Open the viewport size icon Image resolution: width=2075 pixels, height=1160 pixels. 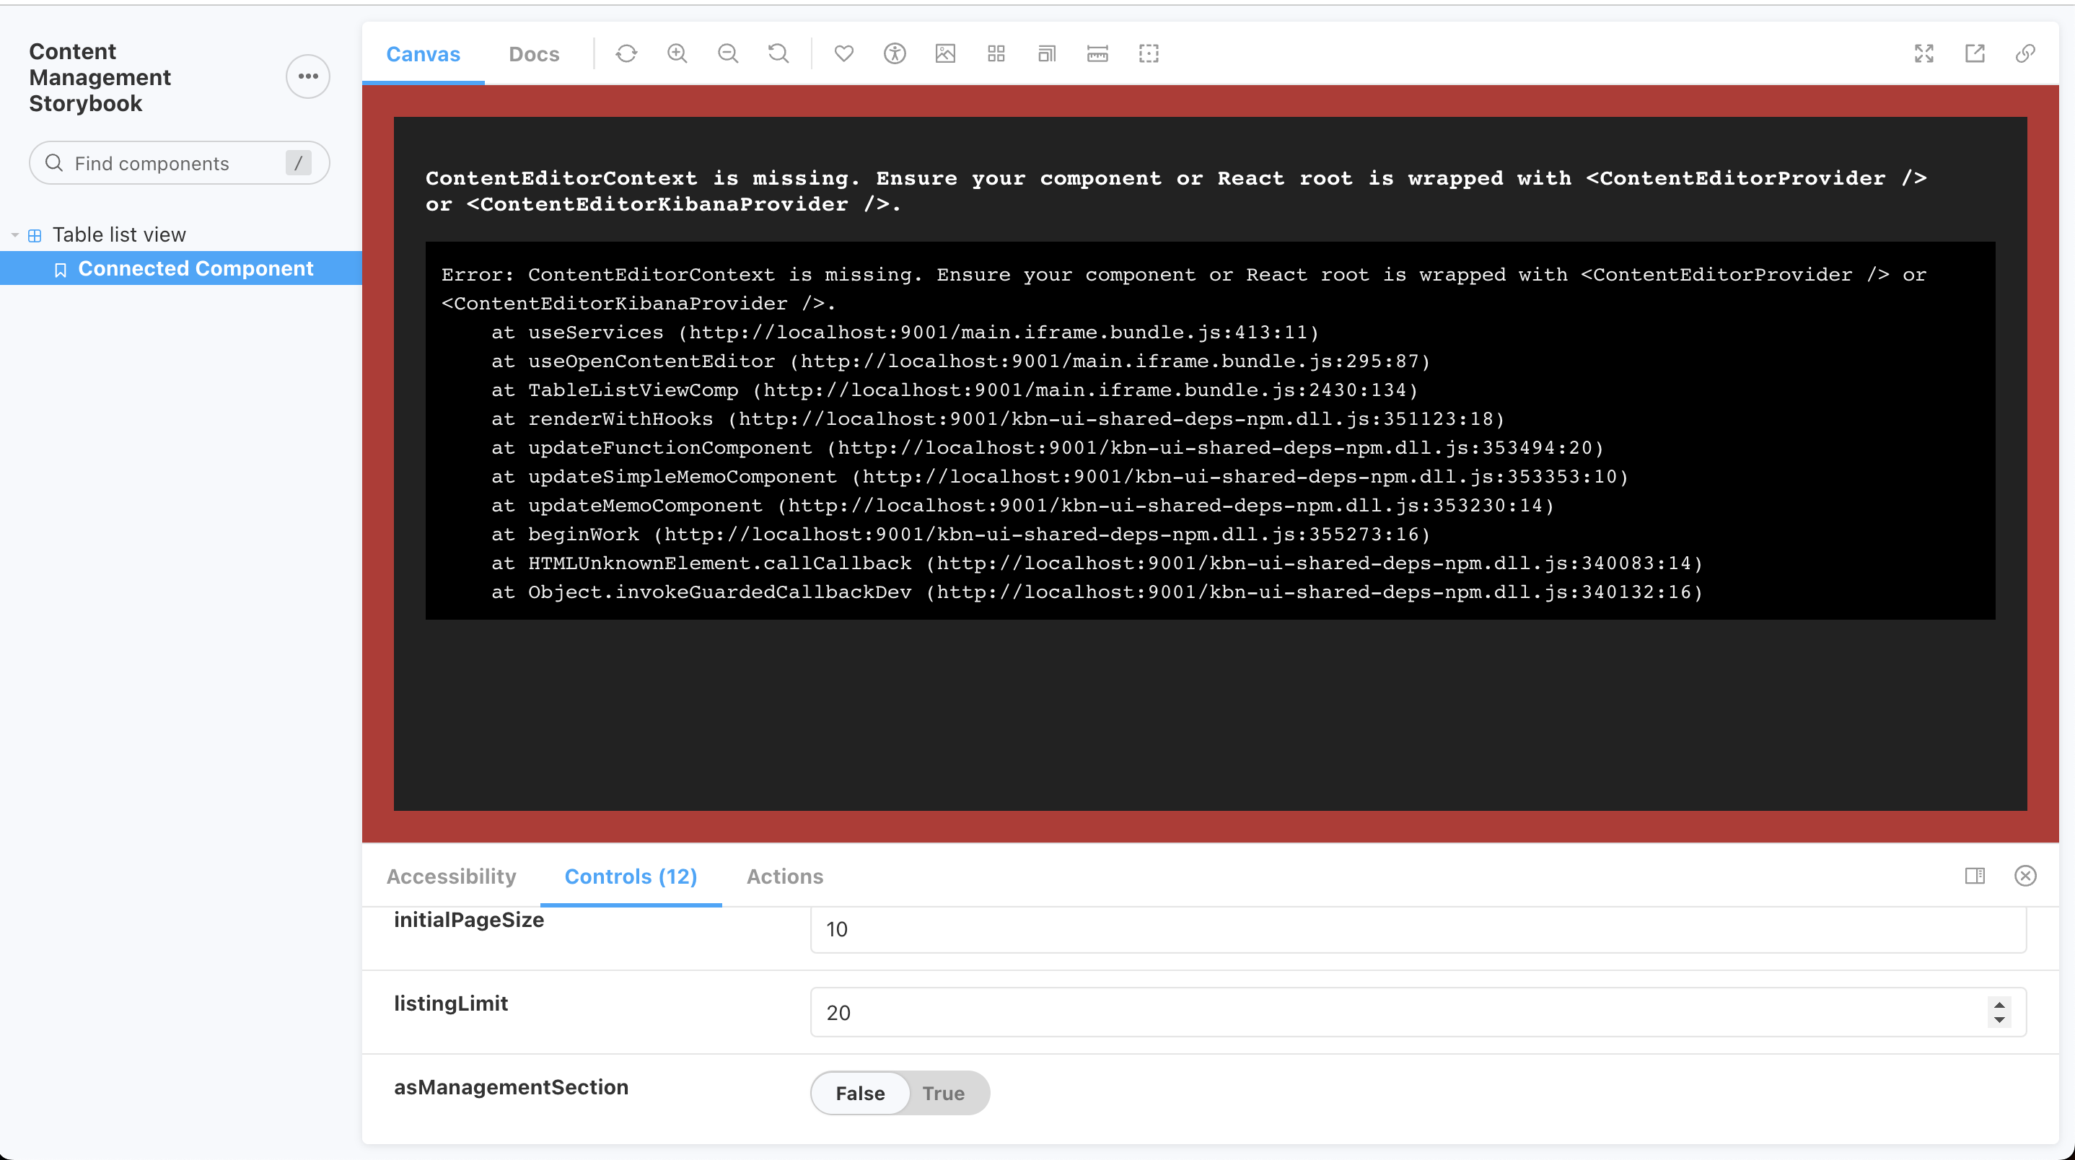click(1046, 54)
